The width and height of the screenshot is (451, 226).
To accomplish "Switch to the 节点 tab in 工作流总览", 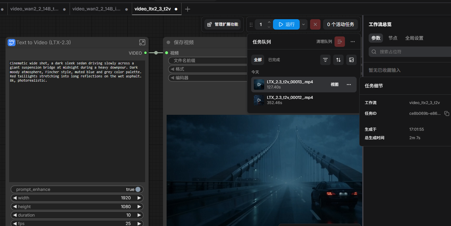I will point(393,38).
